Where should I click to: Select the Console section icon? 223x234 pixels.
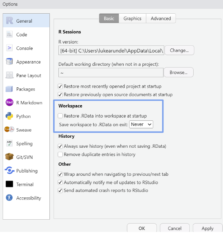point(10,48)
